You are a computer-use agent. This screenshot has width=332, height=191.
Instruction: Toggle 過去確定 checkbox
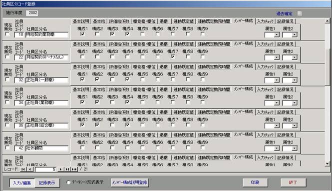tap(300, 13)
